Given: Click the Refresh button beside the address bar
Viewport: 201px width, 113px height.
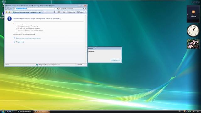Looking at the screenshot, I should pos(57,8).
